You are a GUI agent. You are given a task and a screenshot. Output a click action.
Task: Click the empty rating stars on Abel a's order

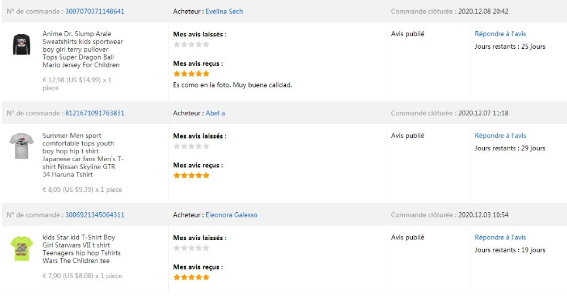[191, 146]
